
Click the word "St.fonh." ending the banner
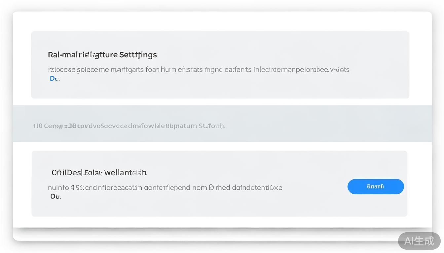tap(212, 126)
